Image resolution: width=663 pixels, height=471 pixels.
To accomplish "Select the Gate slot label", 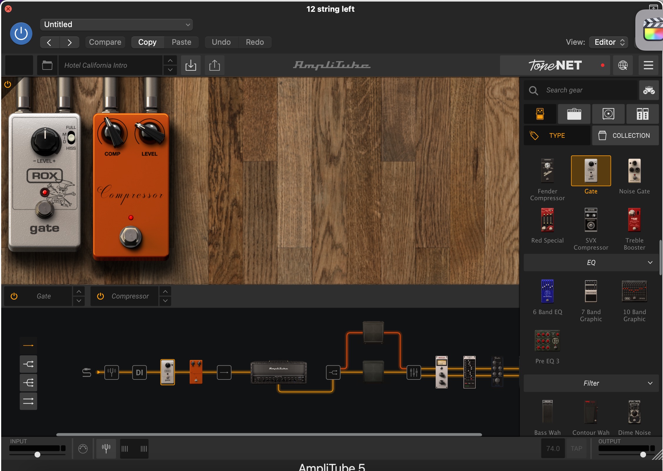I will 44,296.
